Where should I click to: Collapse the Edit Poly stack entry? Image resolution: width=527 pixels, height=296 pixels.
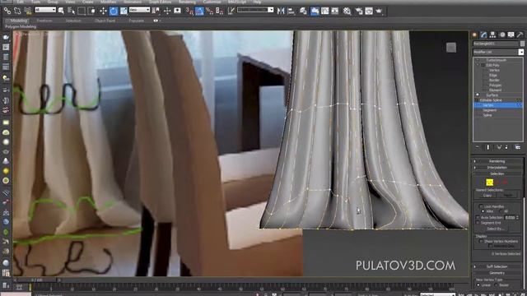click(x=478, y=65)
